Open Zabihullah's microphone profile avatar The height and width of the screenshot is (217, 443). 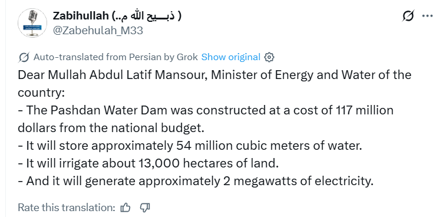[x=32, y=23]
